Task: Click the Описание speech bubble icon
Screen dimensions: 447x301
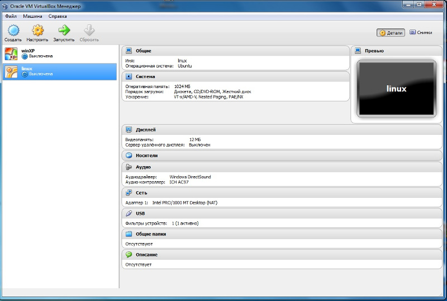Action: click(129, 254)
